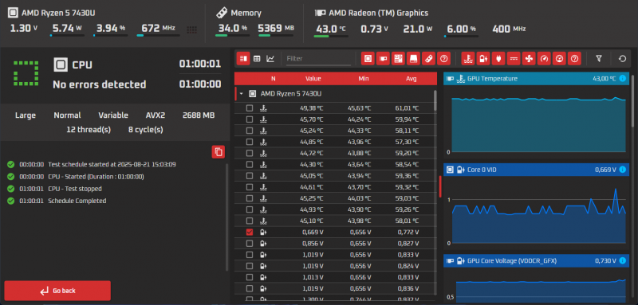Toggle unknown hardware filter (first question mark)
638x305 pixels.
[443, 58]
